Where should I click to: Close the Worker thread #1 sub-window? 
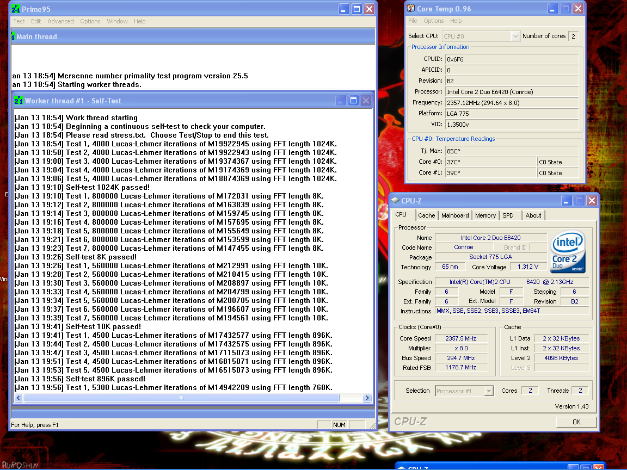(x=366, y=100)
